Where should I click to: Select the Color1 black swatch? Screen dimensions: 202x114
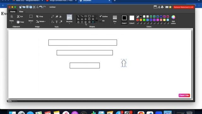coord(124,18)
